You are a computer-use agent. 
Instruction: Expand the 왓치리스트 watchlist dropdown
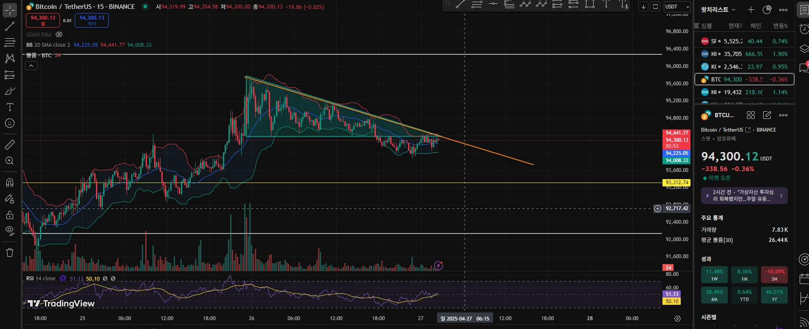click(x=718, y=10)
